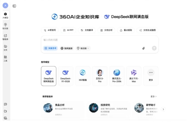Toggle 深度思考 mode
The height and width of the screenshot is (122, 189).
pos(50,48)
